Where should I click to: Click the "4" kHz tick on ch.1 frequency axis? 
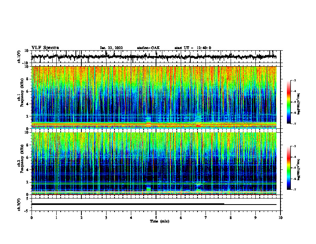pos(28,104)
